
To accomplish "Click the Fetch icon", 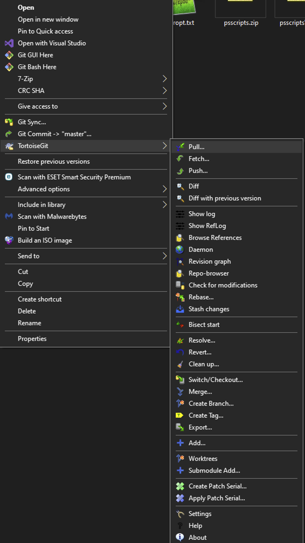I will coord(180,158).
